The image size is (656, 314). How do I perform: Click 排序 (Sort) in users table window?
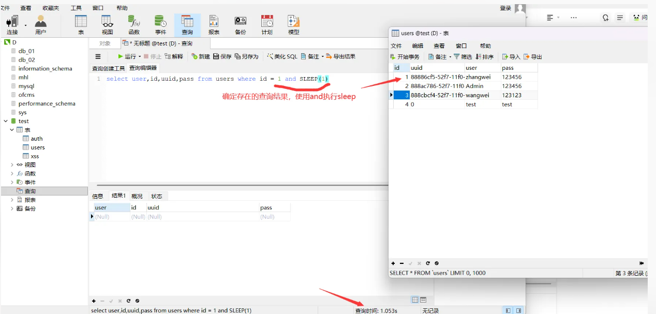[x=485, y=57]
